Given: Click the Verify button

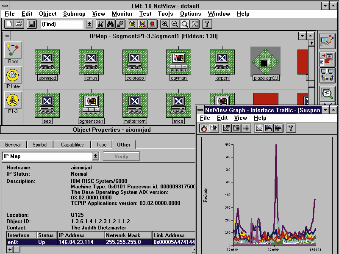Looking at the screenshot, I should coord(122,156).
